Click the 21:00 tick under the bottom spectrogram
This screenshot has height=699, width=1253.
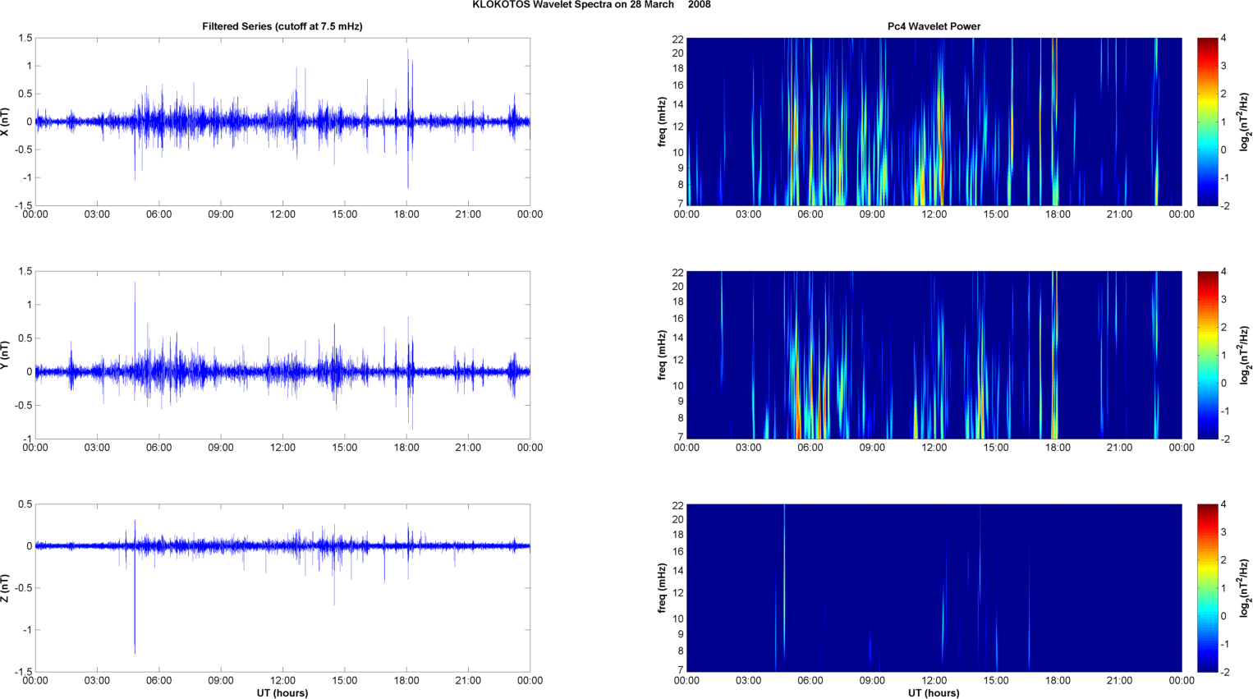[1119, 680]
